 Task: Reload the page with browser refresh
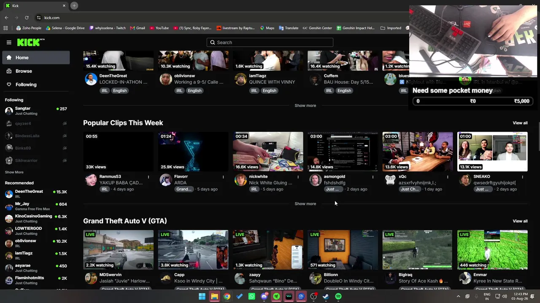(x=27, y=18)
